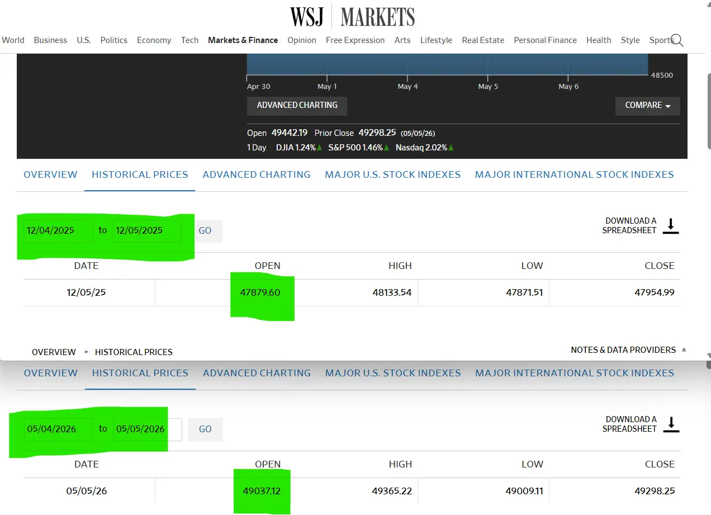Open Politics section

coord(114,40)
